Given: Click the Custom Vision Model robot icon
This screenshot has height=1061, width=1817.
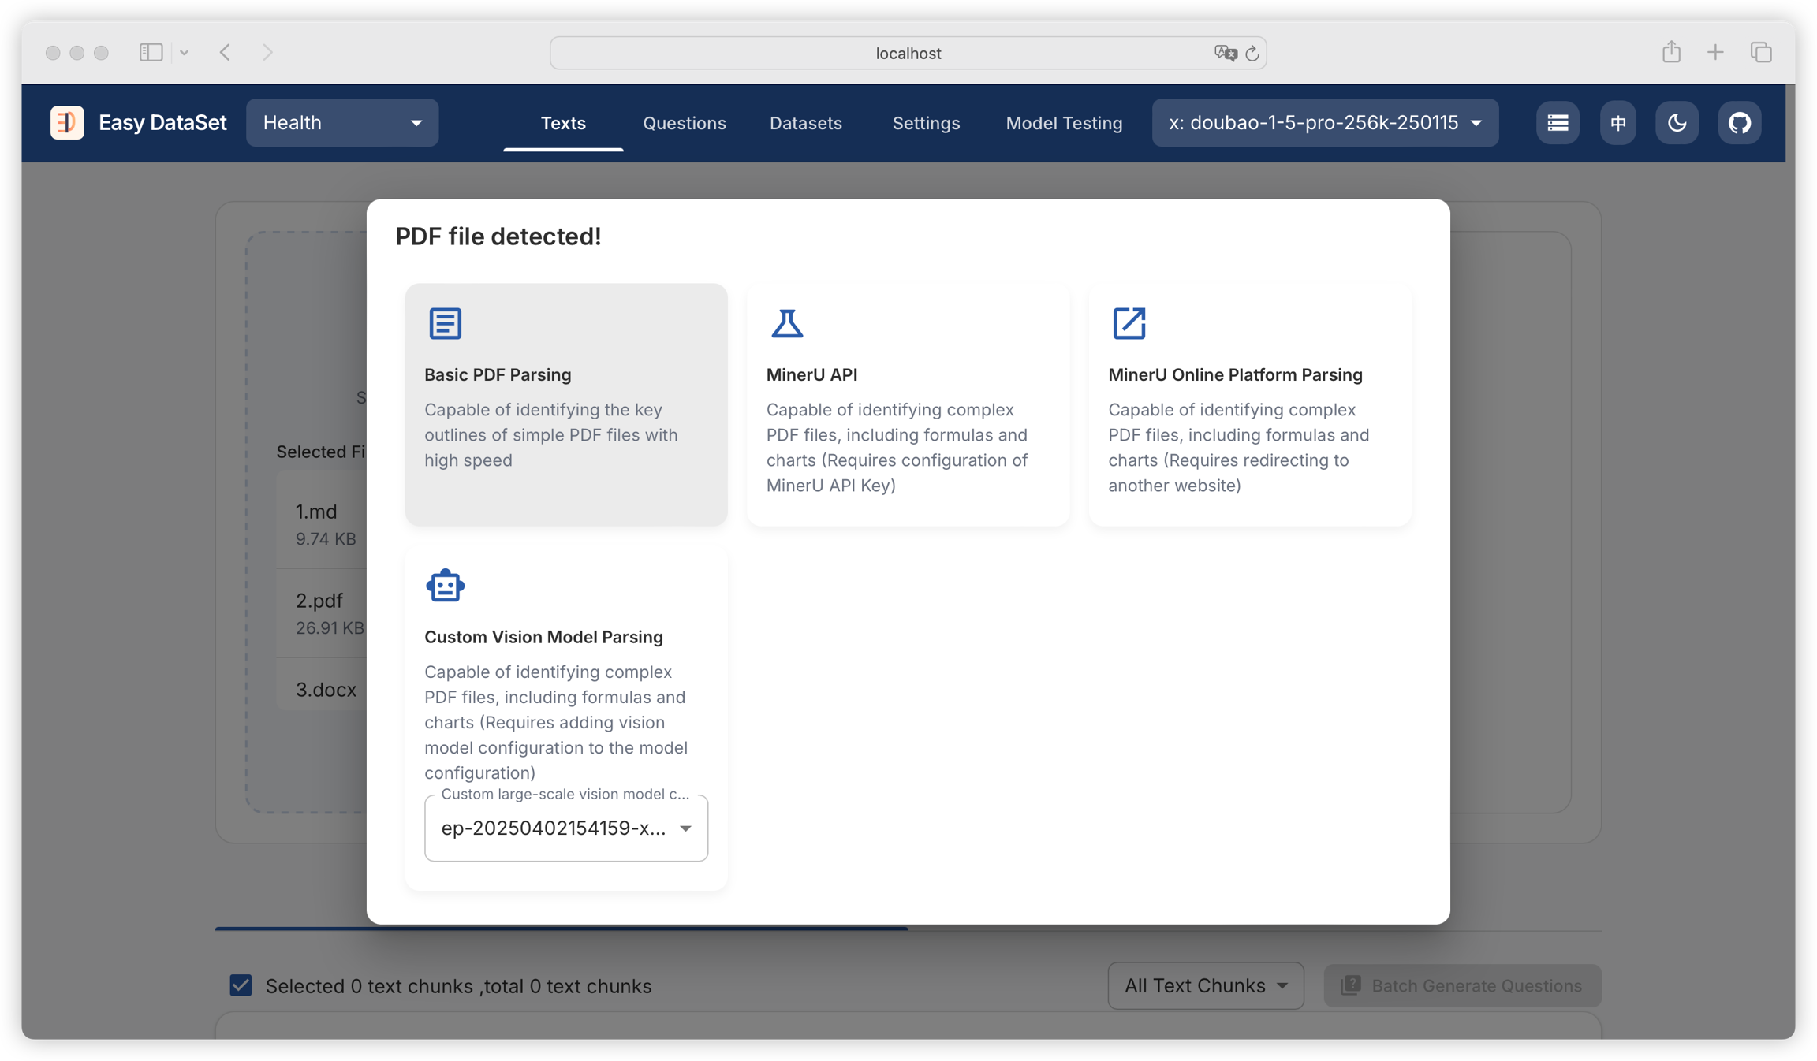Looking at the screenshot, I should (445, 586).
